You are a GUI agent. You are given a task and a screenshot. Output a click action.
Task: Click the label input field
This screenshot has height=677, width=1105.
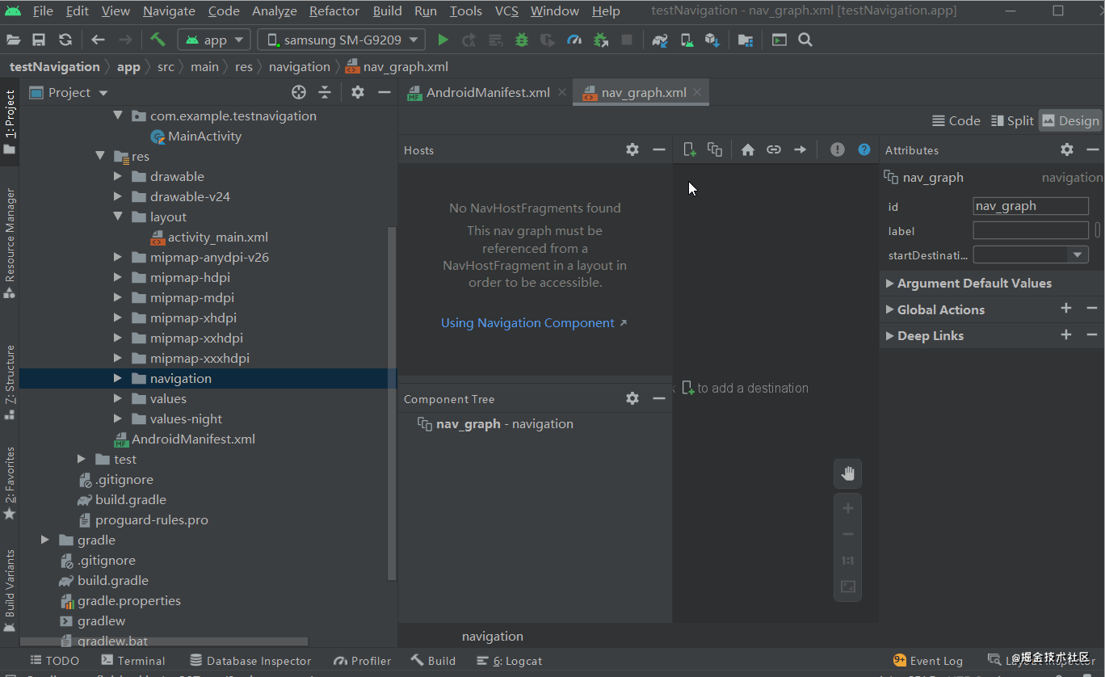point(1031,230)
